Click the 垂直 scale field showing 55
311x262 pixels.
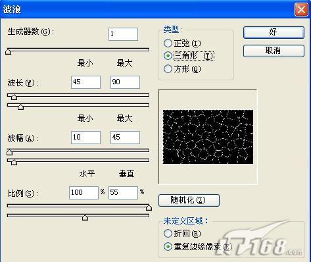tap(123, 193)
